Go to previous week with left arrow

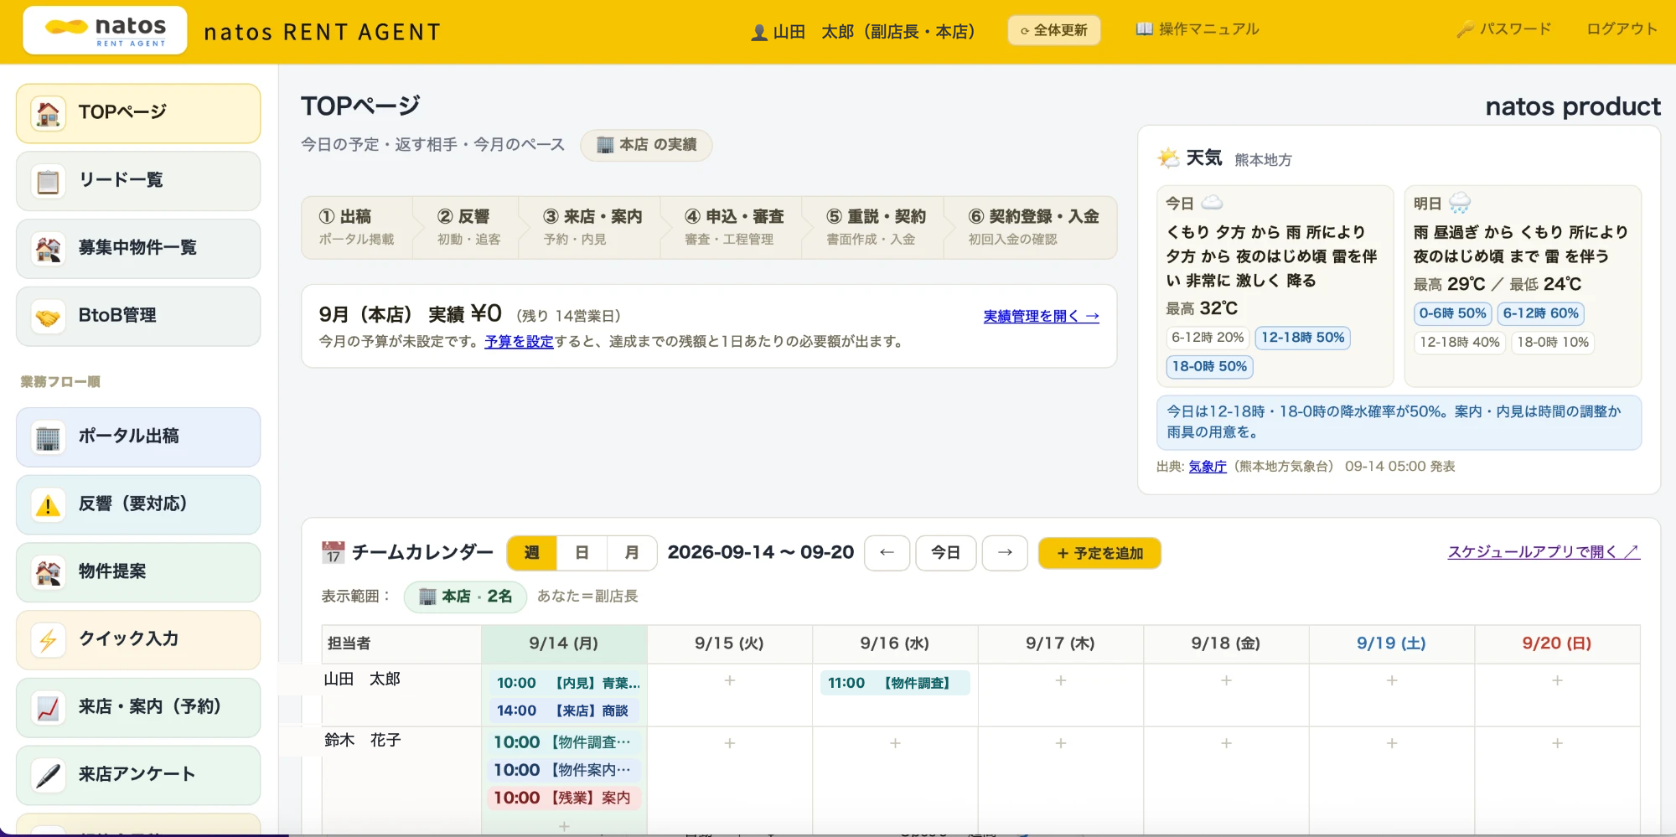(887, 553)
